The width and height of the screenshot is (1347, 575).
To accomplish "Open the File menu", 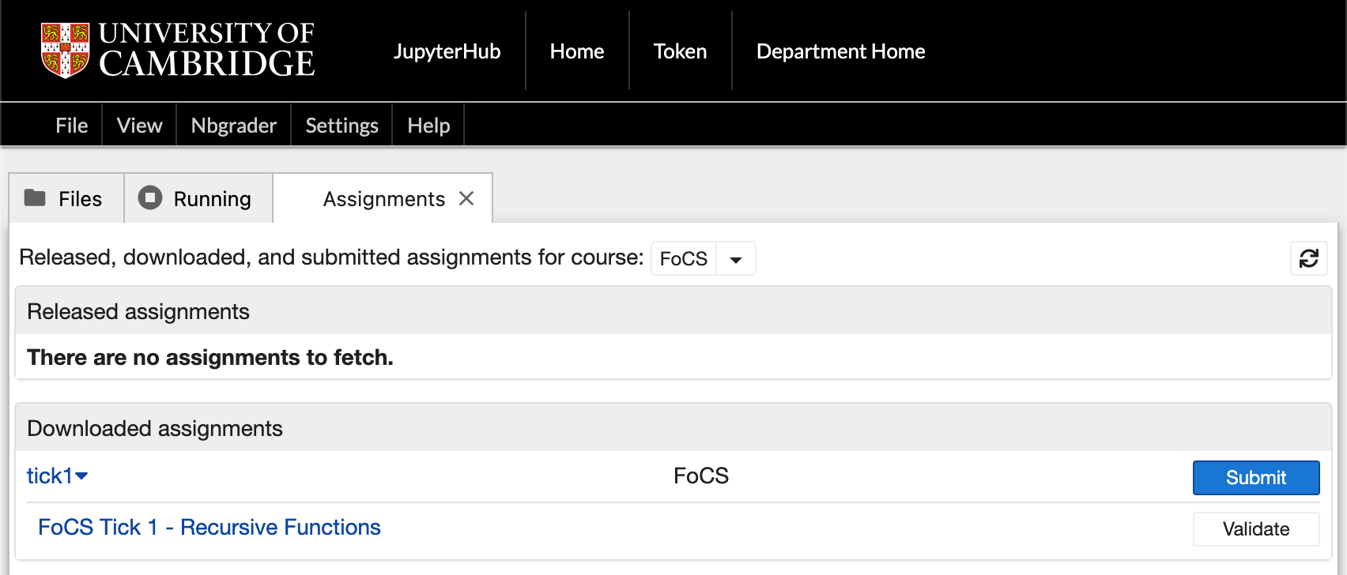I will [x=71, y=126].
